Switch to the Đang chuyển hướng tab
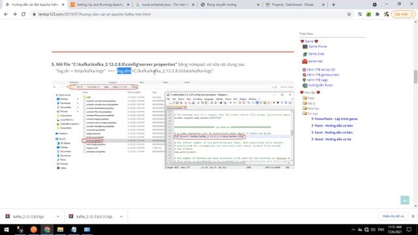This screenshot has height=235, width=418. pyautogui.click(x=230, y=5)
